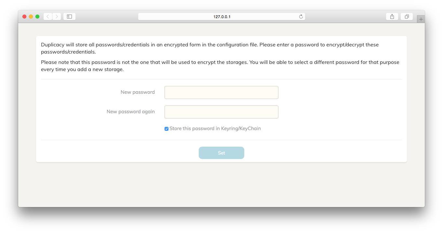Zoom the window with green button
Viewport: 443px width, 233px height.
(37, 17)
